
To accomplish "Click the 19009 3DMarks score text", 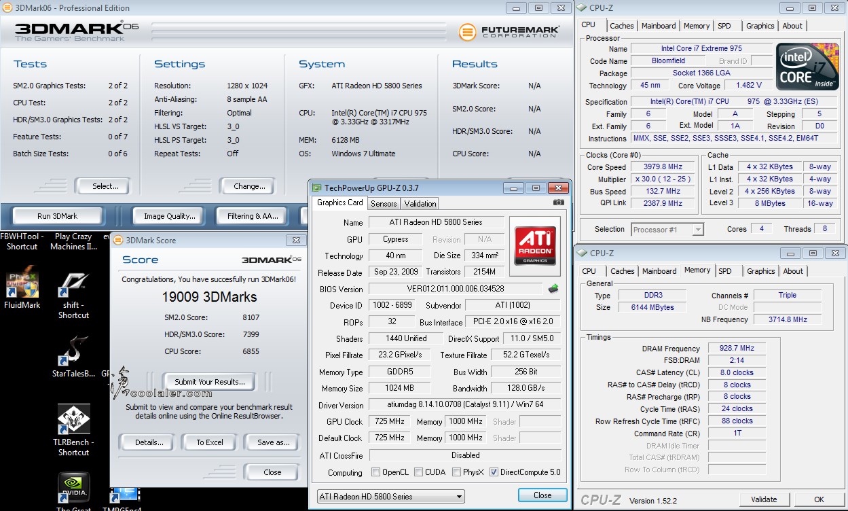I will click(209, 297).
